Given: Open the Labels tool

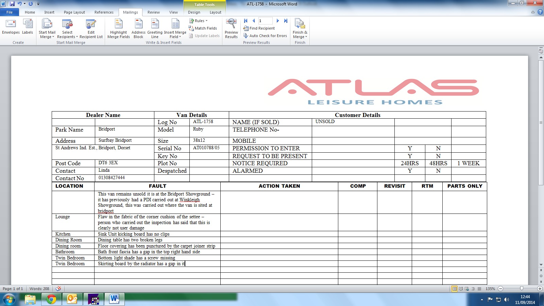Looking at the screenshot, I should 28,27.
